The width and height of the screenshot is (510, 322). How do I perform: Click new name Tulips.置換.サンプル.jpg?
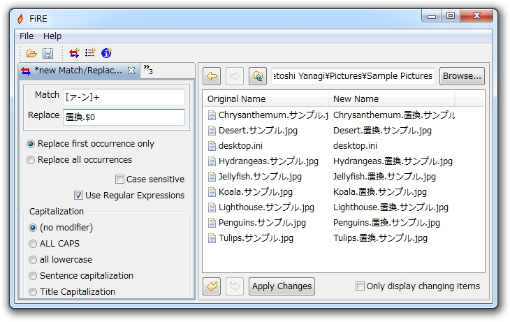pyautogui.click(x=380, y=238)
